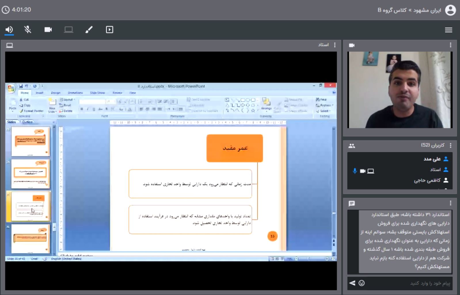The height and width of the screenshot is (295, 460).
Task: Select slide 34 thumbnail
Action: click(x=31, y=174)
